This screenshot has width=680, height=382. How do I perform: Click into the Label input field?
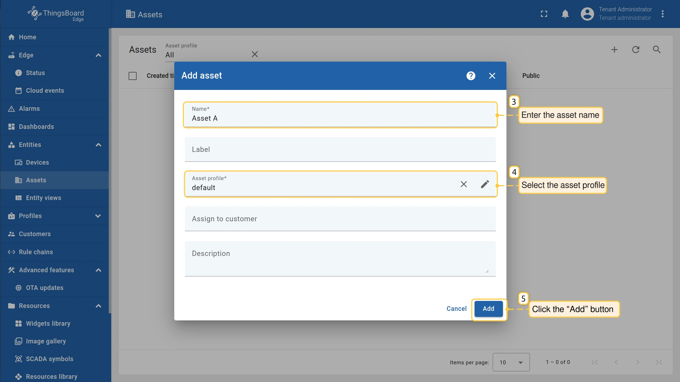340,150
